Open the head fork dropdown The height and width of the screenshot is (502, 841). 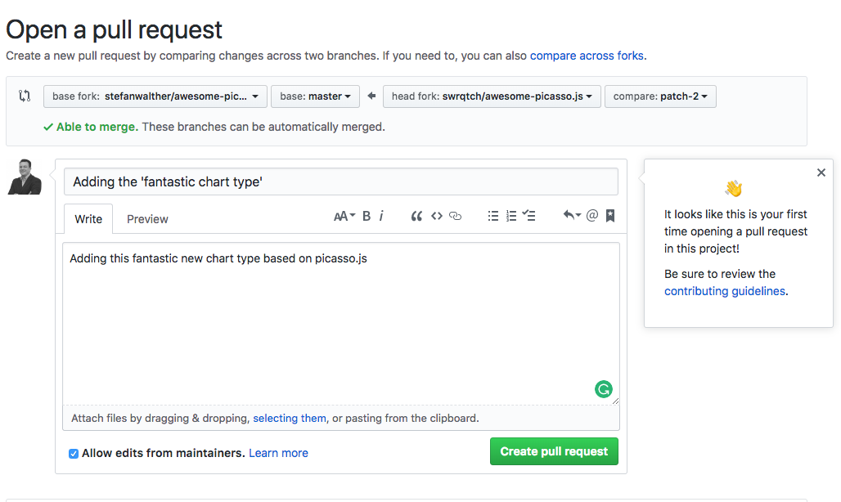pyautogui.click(x=492, y=96)
